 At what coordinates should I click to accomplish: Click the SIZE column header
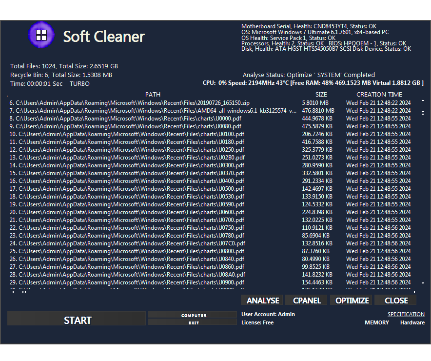click(x=321, y=95)
